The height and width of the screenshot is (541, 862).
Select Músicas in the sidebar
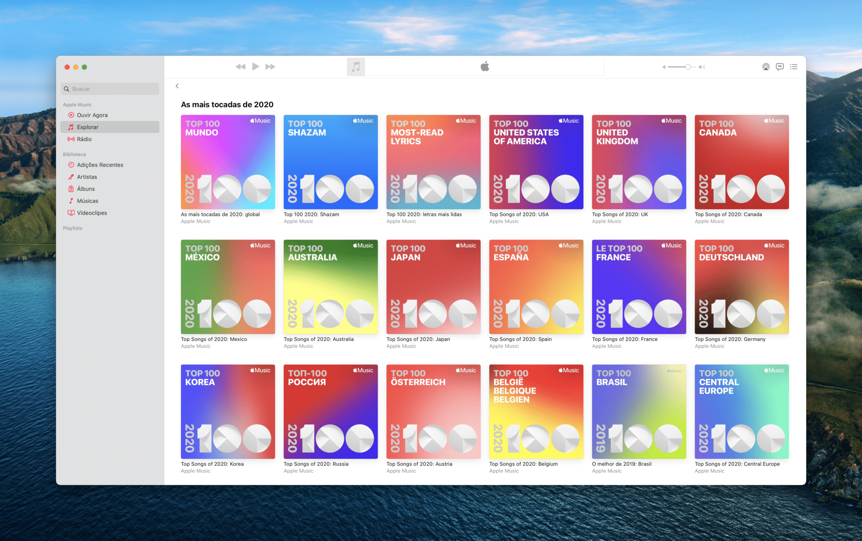(88, 201)
